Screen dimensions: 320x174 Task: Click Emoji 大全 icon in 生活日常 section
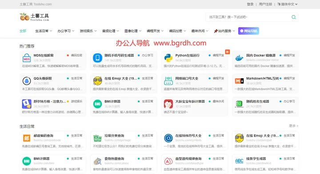239,138
